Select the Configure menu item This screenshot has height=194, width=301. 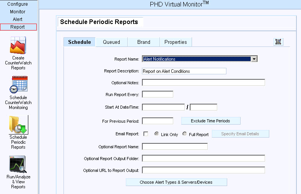click(18, 4)
